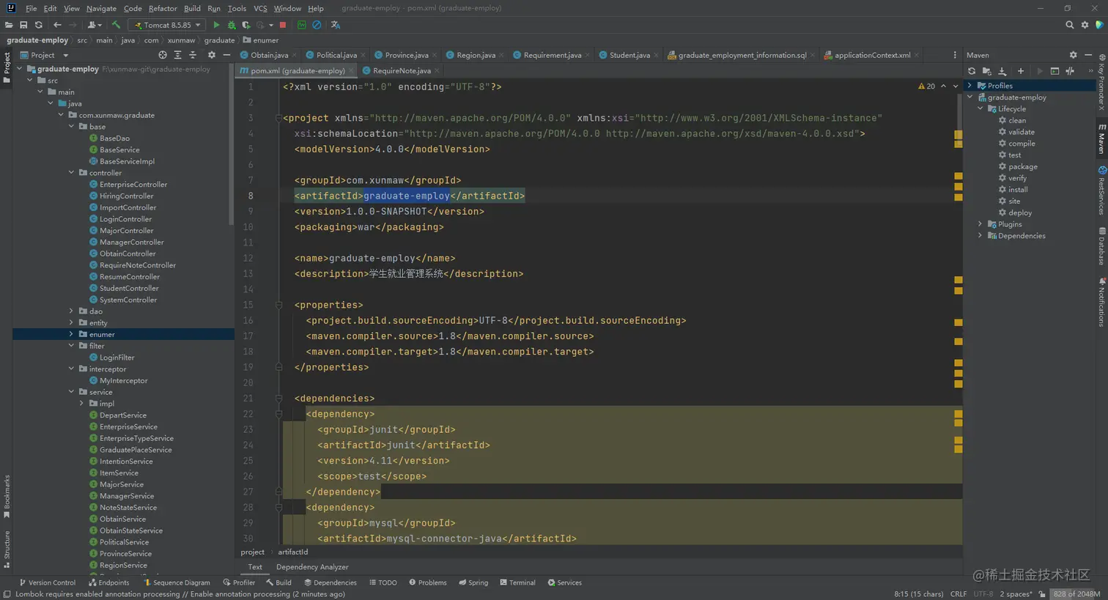Expand the Plugins node in Maven panel
1108x600 pixels.
pos(980,224)
